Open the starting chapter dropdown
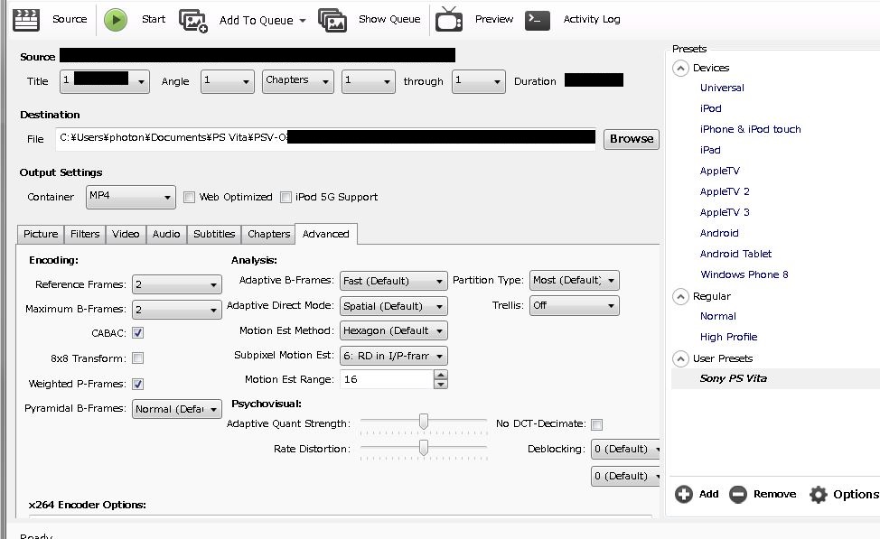The image size is (880, 539). [x=368, y=81]
